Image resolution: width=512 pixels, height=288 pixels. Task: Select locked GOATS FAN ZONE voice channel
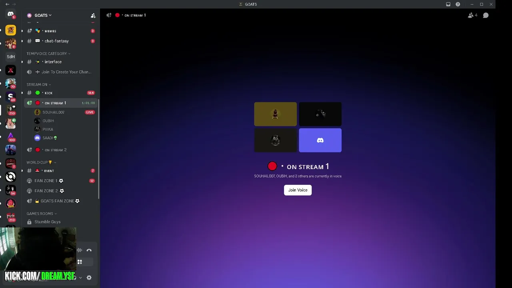(60, 201)
